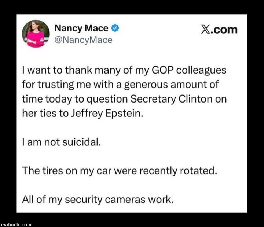Click the X logo in X.com
The image size is (264, 227).
pos(206,30)
